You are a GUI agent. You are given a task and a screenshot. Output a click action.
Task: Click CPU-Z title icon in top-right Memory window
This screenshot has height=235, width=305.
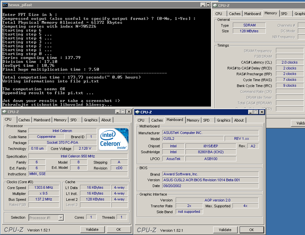[215, 5]
